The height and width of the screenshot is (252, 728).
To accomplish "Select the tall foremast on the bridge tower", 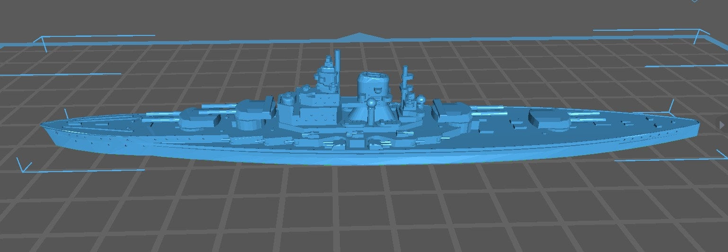I will point(338,66).
